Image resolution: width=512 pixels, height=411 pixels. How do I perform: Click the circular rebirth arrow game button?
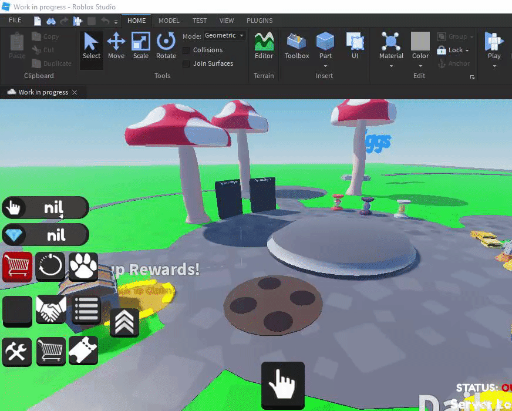pos(50,266)
